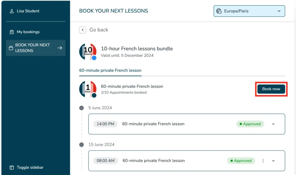
Task: Open the three-dot menu for 08:00 AM lesson
Action: click(263, 161)
